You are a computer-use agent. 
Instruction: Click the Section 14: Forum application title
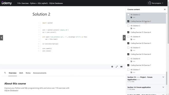[139, 87]
